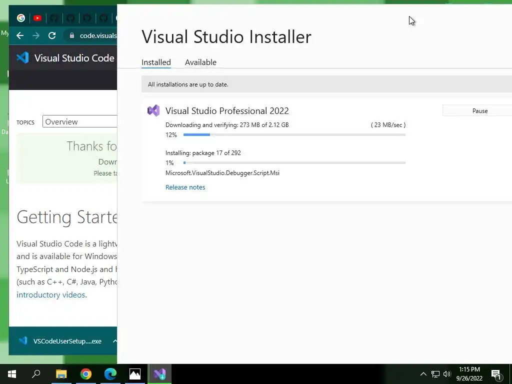Open Google Chrome from the taskbar
The width and height of the screenshot is (512, 384).
(x=86, y=374)
